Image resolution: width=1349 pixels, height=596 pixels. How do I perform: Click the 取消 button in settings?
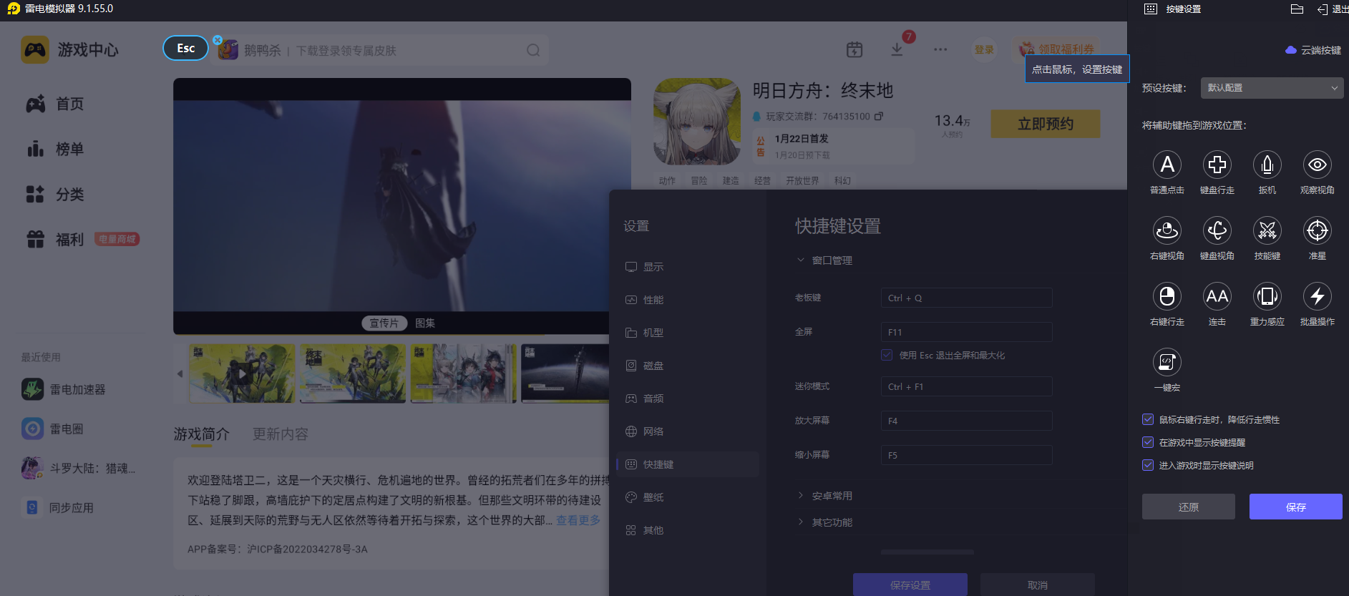[1038, 585]
